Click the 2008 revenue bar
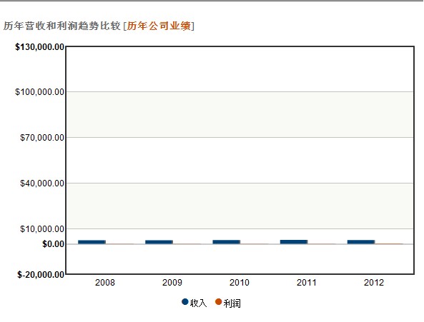424x322 pixels. 92,242
